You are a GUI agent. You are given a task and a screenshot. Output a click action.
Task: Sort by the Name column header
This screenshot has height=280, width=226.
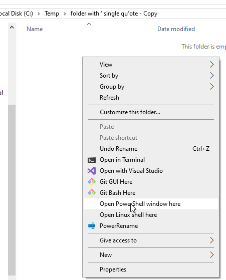35,29
